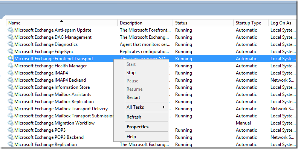The image size is (298, 149).
Task: Click gear icon beside Microsoft Exchange Replication
Action: [x=11, y=144]
